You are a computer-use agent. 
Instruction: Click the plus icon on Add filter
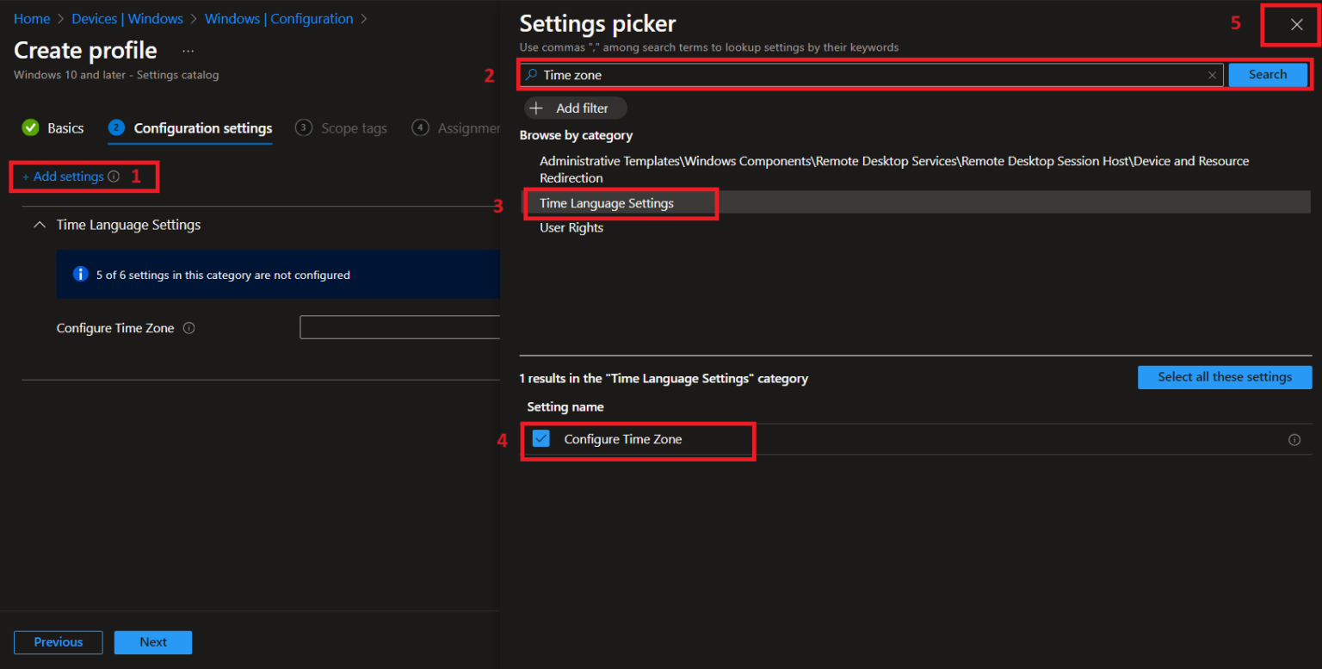(538, 108)
